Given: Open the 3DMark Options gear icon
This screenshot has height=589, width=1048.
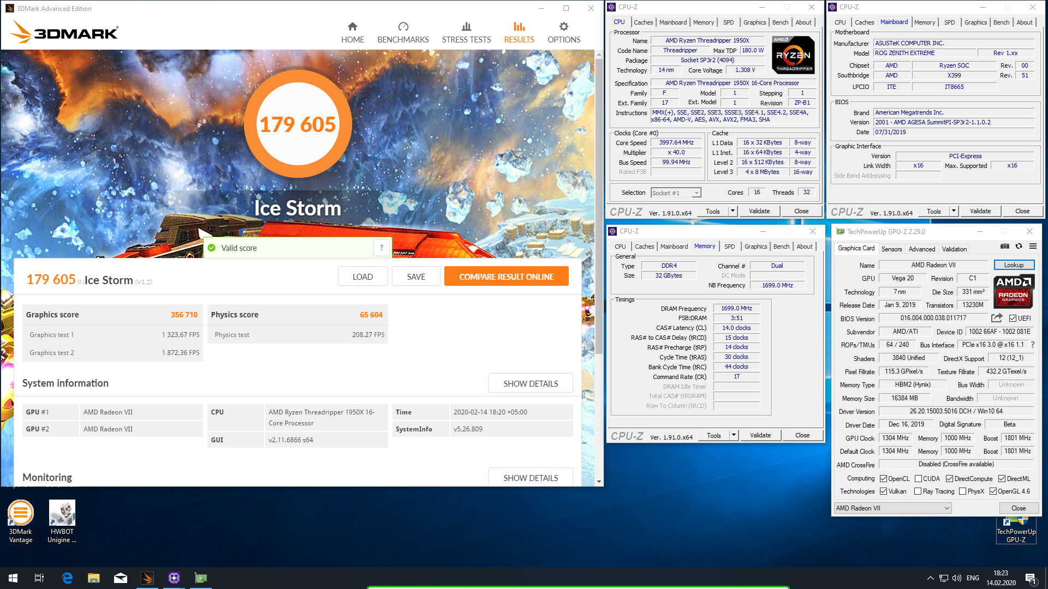Looking at the screenshot, I should pos(563,27).
